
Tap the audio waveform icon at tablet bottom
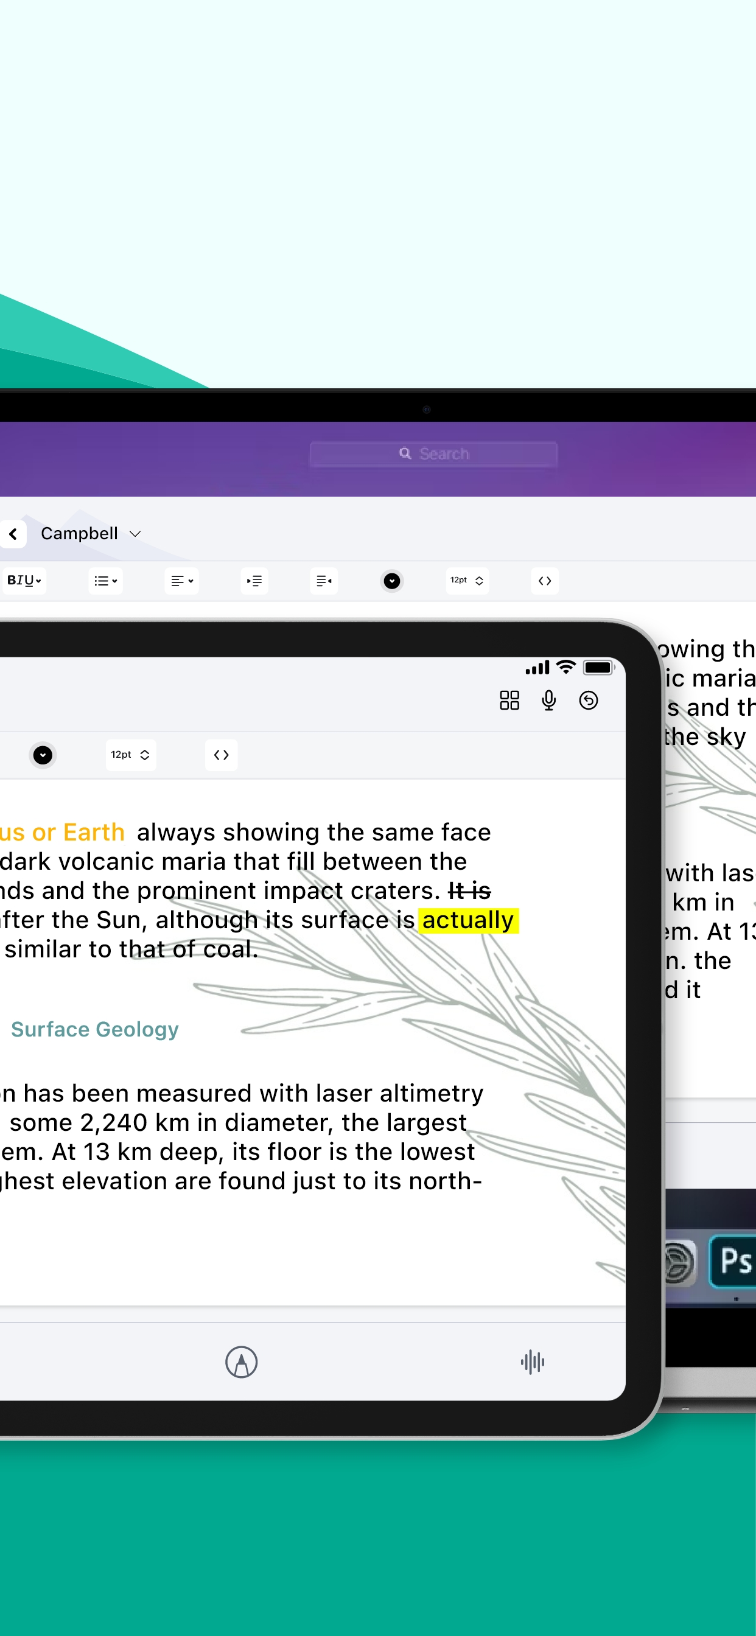(x=533, y=1362)
